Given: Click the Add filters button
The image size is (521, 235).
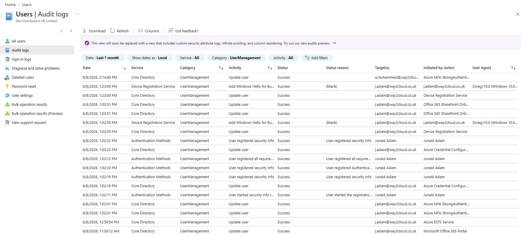Looking at the screenshot, I should (317, 58).
